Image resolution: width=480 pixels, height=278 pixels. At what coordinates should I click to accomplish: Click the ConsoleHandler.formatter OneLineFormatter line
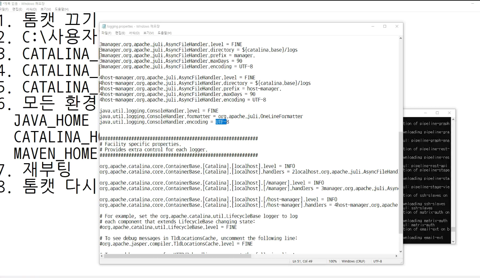pos(201,116)
